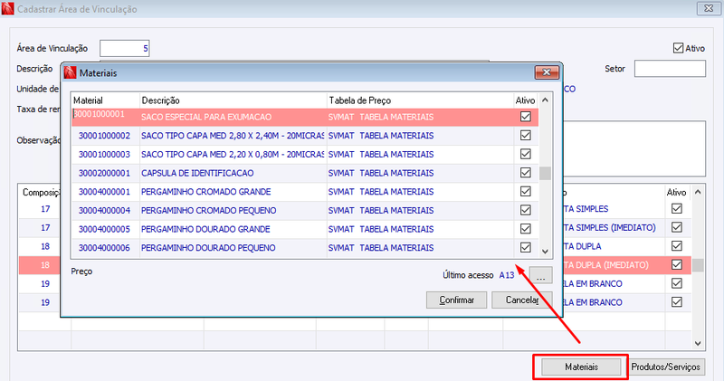Toggle Ativo for PERGAMINHO DOURADO GRANDE
724x381 pixels.
(x=526, y=229)
